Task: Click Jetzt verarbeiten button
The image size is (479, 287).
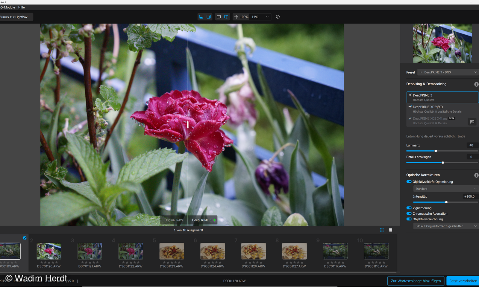Action: tap(463, 281)
